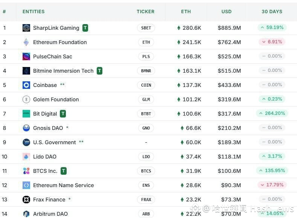Click the Gnosis DAO logo icon

tap(26, 128)
